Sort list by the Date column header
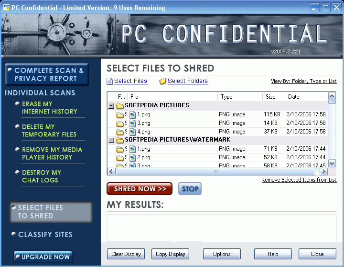Viewport: 344px width, 267px height. 306,97
